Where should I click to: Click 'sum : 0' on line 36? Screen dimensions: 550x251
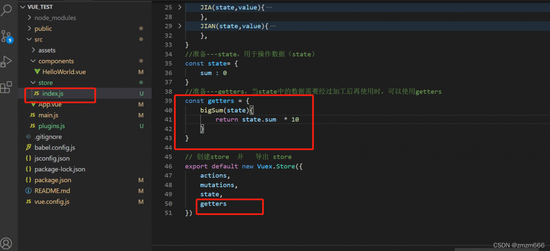[214, 73]
